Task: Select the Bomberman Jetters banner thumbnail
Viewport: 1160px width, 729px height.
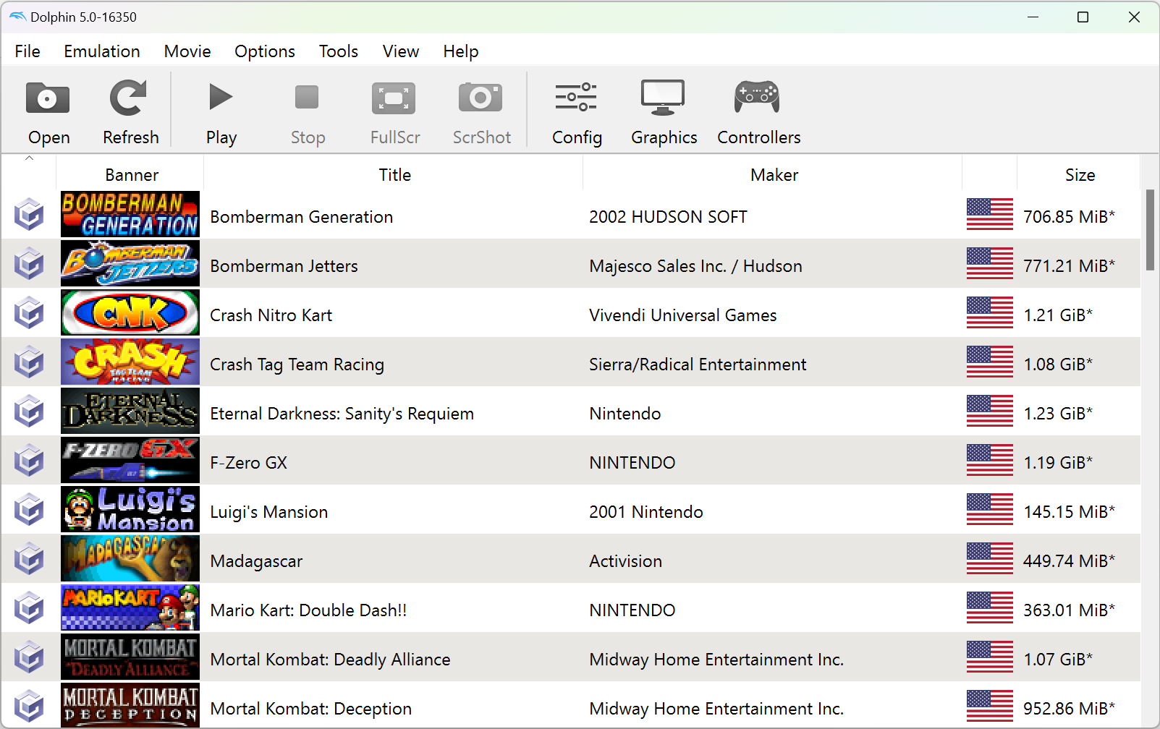Action: (x=130, y=263)
